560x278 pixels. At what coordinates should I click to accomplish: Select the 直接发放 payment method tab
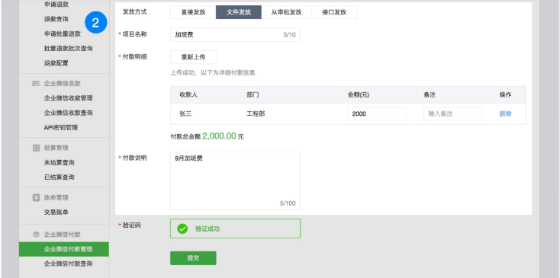pyautogui.click(x=193, y=12)
